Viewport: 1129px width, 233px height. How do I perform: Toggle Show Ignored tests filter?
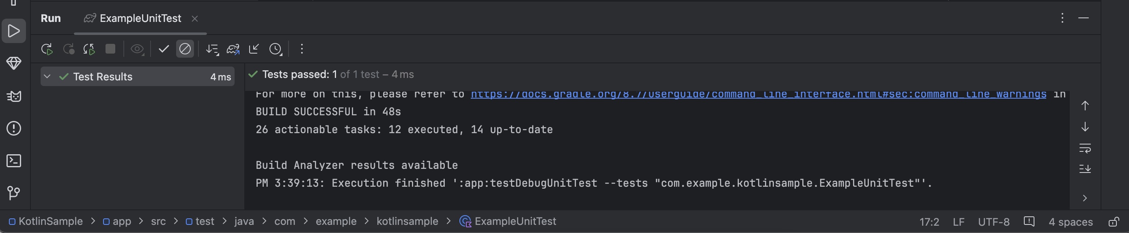185,49
